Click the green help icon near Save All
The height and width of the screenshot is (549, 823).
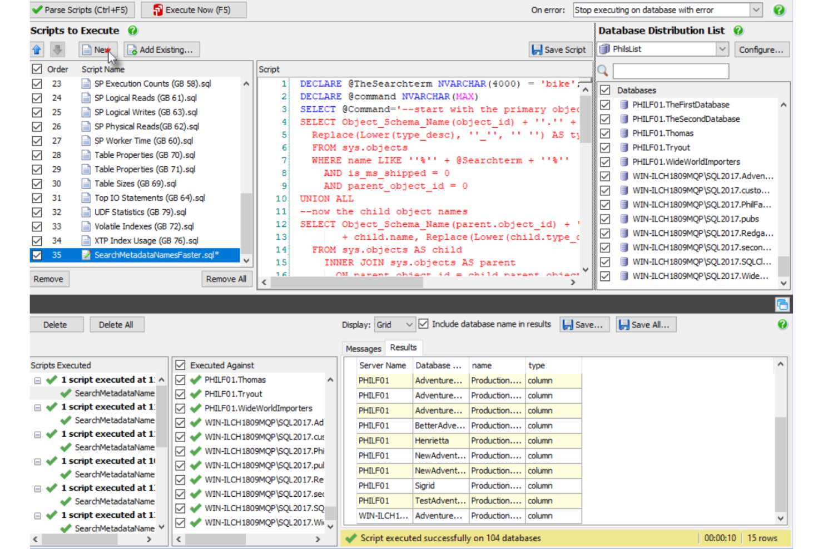[782, 324]
